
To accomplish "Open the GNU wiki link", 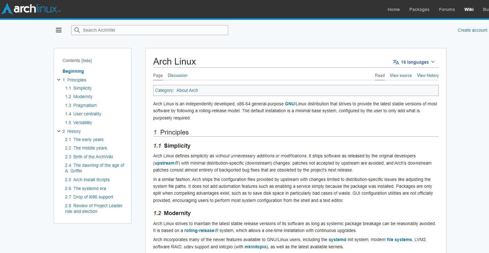I will click(x=290, y=104).
